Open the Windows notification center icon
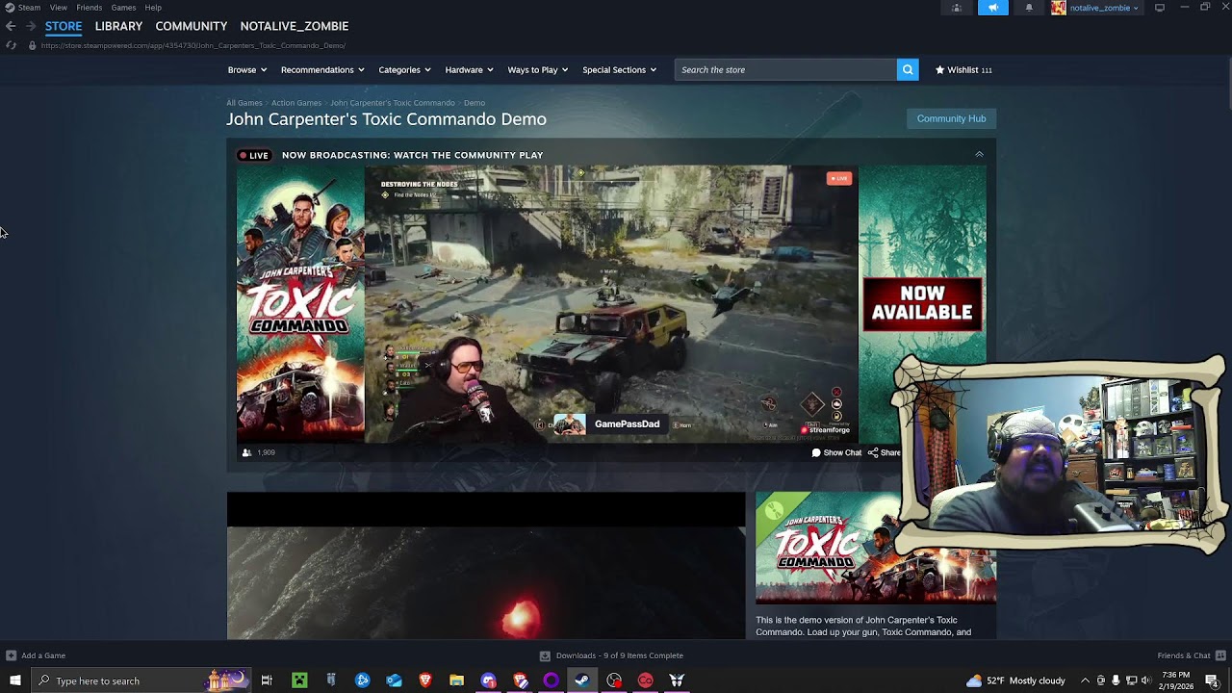Image resolution: width=1232 pixels, height=693 pixels. [x=1212, y=680]
